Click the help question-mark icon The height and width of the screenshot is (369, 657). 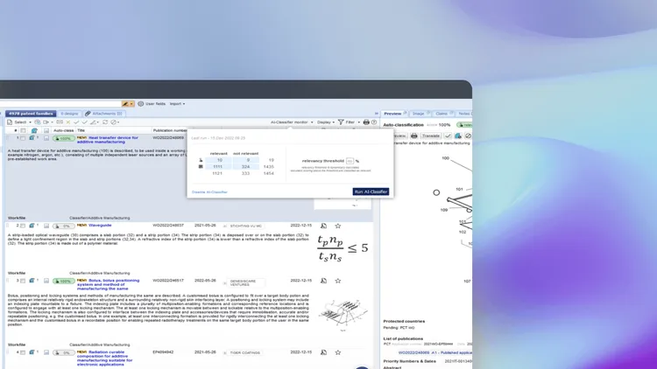pyautogui.click(x=374, y=122)
